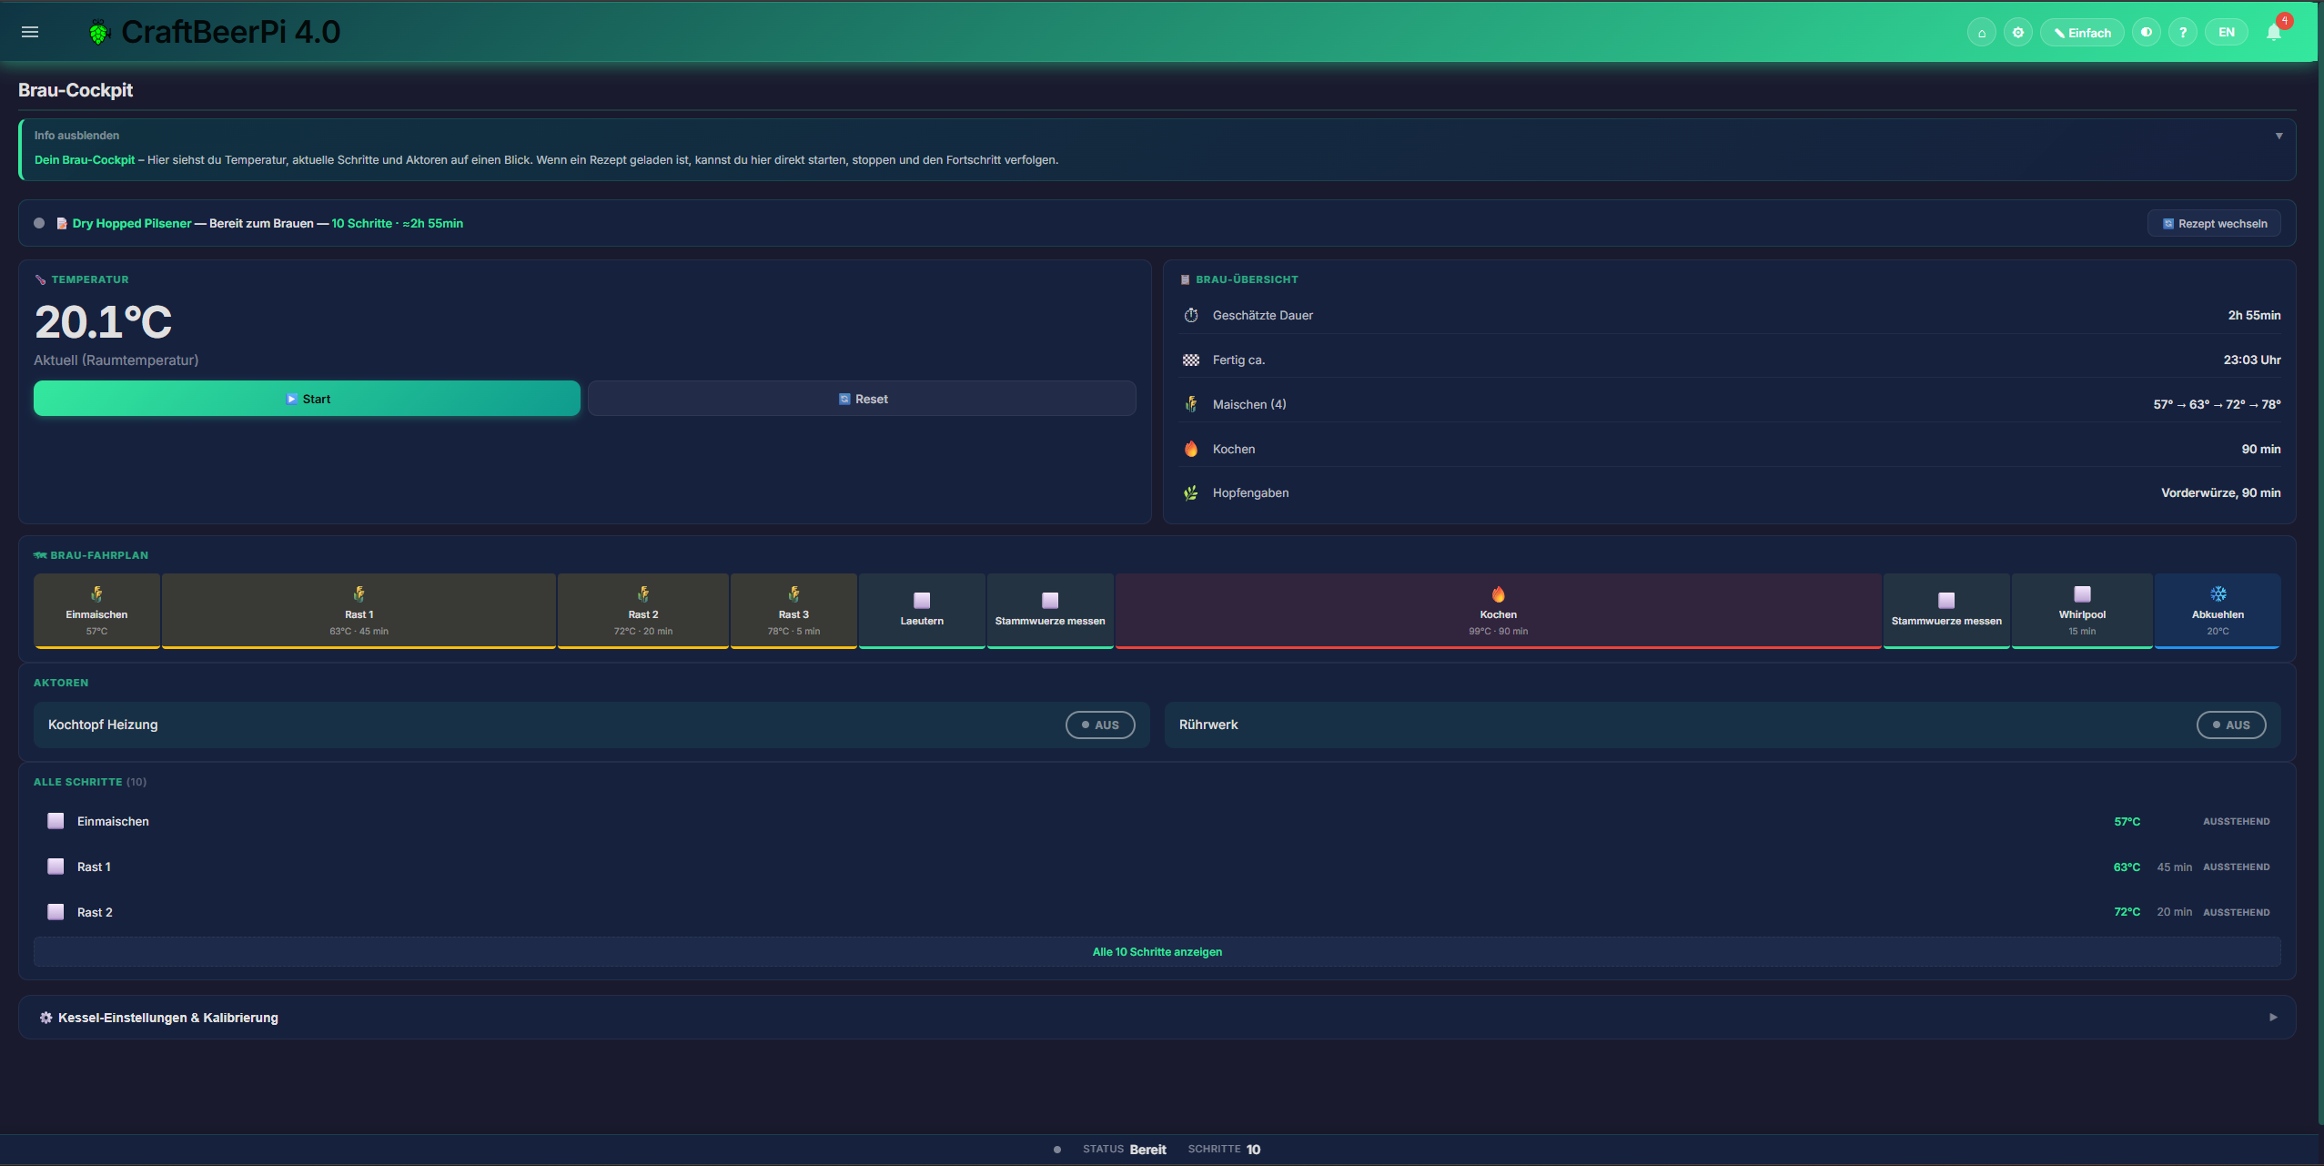Switch the Einfach mode toggle

pyautogui.click(x=2081, y=33)
